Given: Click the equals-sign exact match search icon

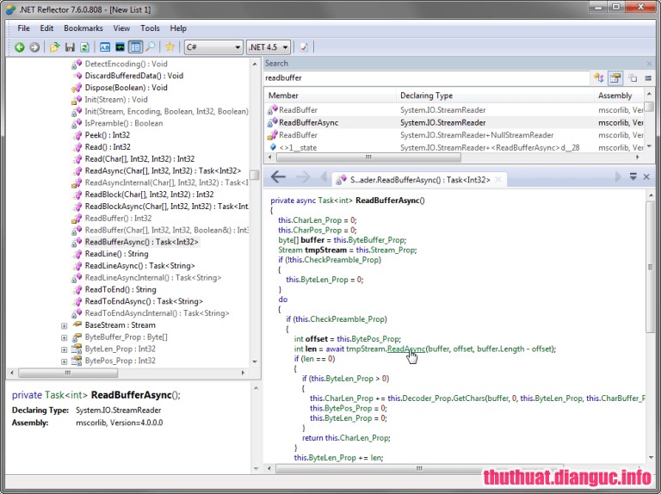Looking at the screenshot, I should (648, 78).
